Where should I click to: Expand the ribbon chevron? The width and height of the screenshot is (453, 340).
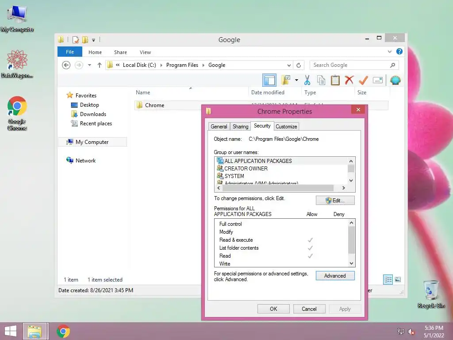[389, 51]
